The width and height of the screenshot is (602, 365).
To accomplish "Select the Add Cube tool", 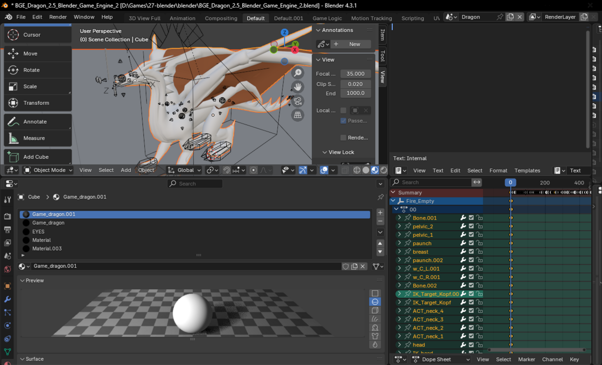I will (x=38, y=157).
